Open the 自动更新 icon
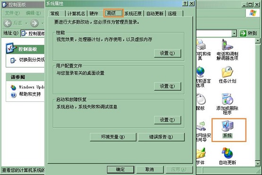The width and height of the screenshot is (262, 175). 227,156
